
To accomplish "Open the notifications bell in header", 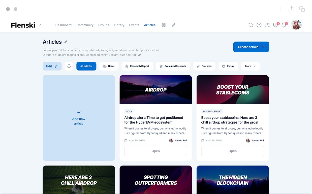I will [284, 25].
